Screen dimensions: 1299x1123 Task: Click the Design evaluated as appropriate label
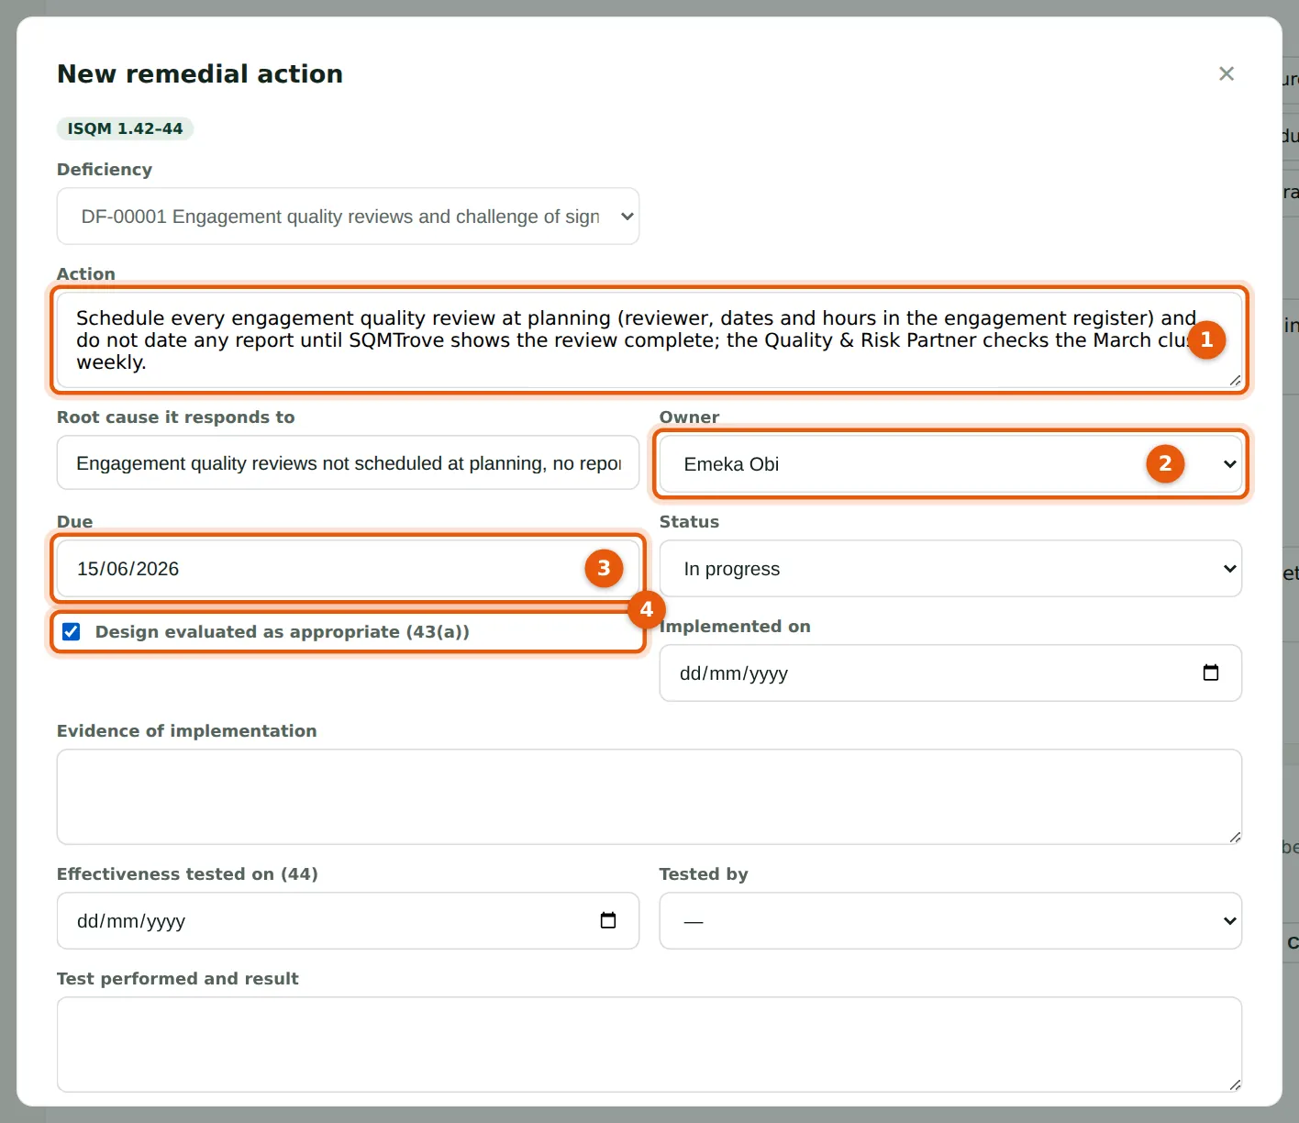pyautogui.click(x=282, y=631)
